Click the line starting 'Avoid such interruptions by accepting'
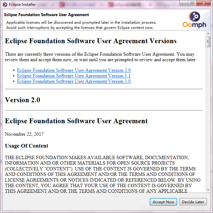 80,28
